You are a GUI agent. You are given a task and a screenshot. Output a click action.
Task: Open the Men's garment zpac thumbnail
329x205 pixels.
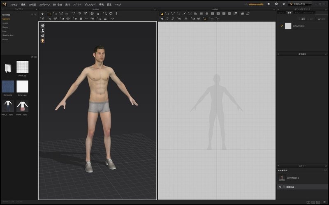8,106
